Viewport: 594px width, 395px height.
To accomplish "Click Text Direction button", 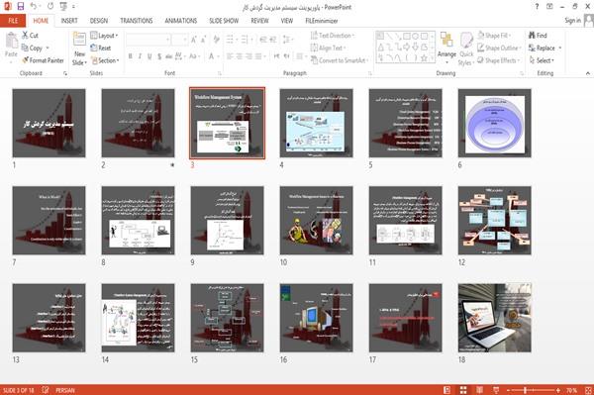I will point(333,36).
